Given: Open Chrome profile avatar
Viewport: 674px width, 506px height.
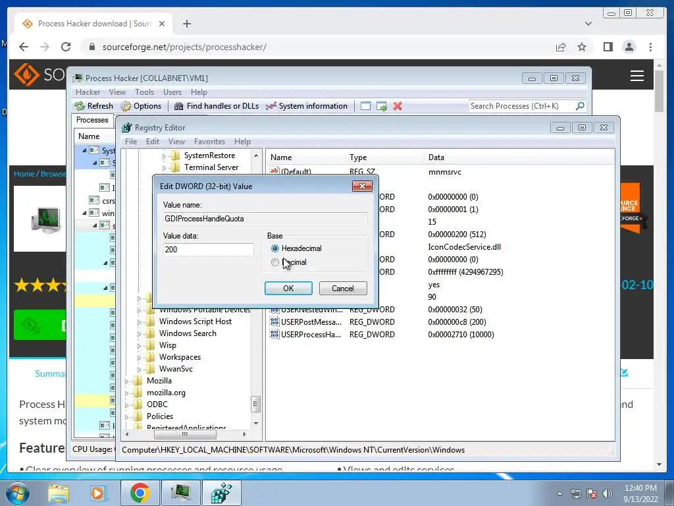Looking at the screenshot, I should click(629, 47).
